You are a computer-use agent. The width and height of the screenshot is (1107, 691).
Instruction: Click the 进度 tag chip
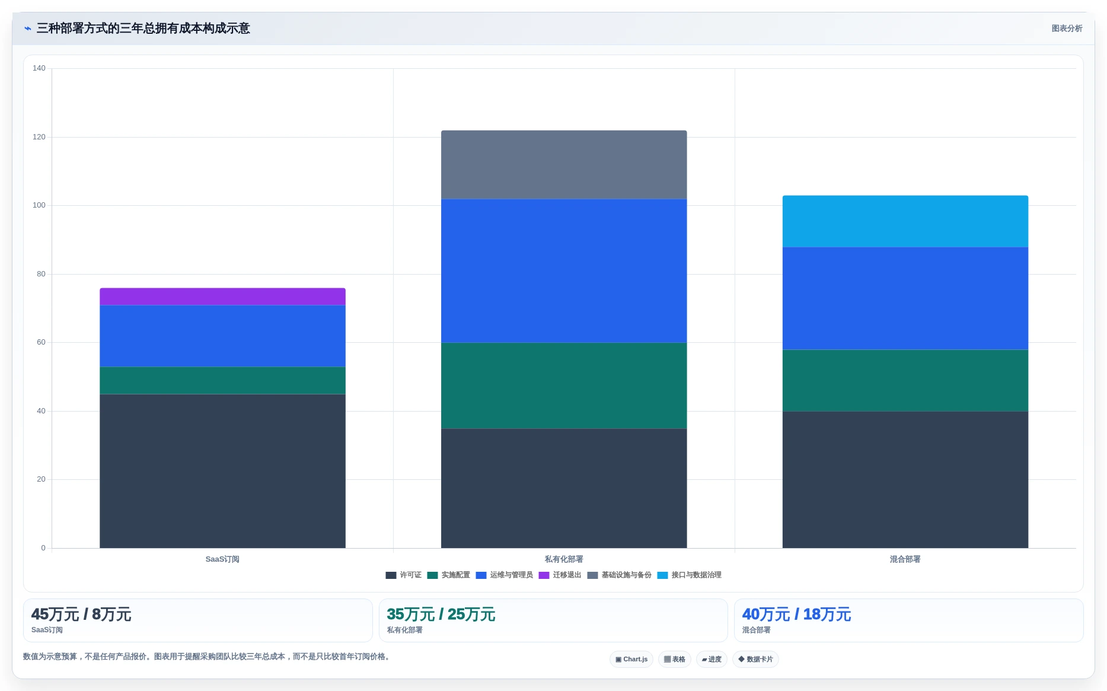(x=712, y=659)
